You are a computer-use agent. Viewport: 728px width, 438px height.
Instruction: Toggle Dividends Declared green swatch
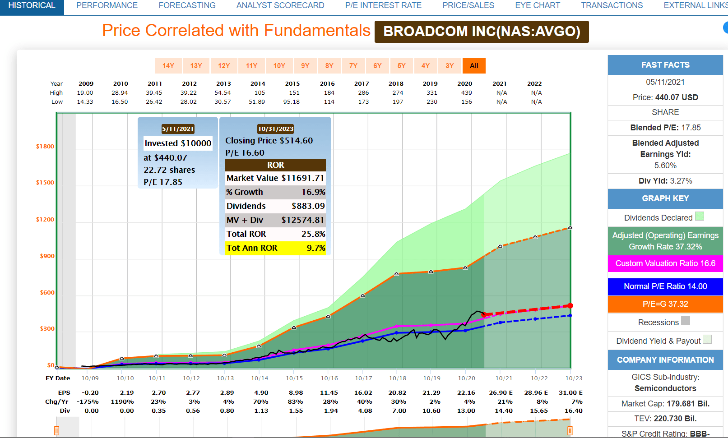700,217
